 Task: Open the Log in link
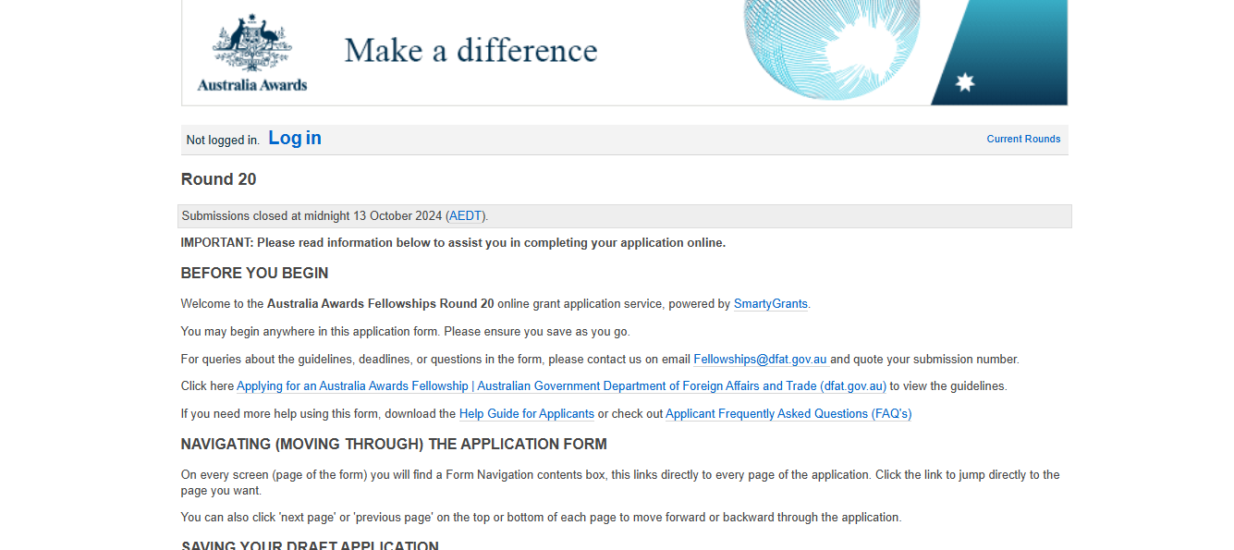pos(294,137)
